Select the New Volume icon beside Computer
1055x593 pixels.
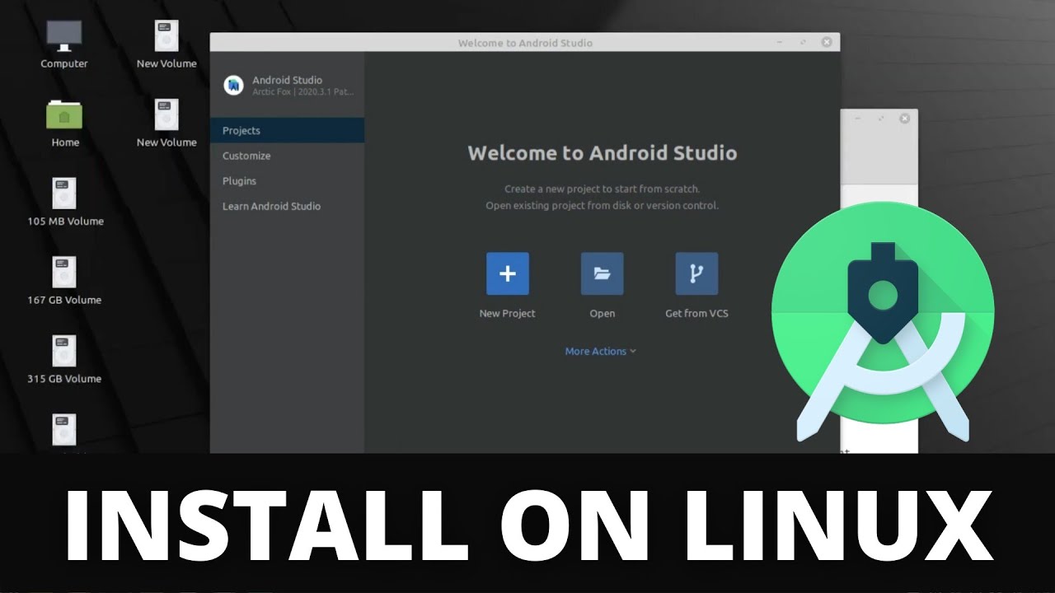pos(166,36)
